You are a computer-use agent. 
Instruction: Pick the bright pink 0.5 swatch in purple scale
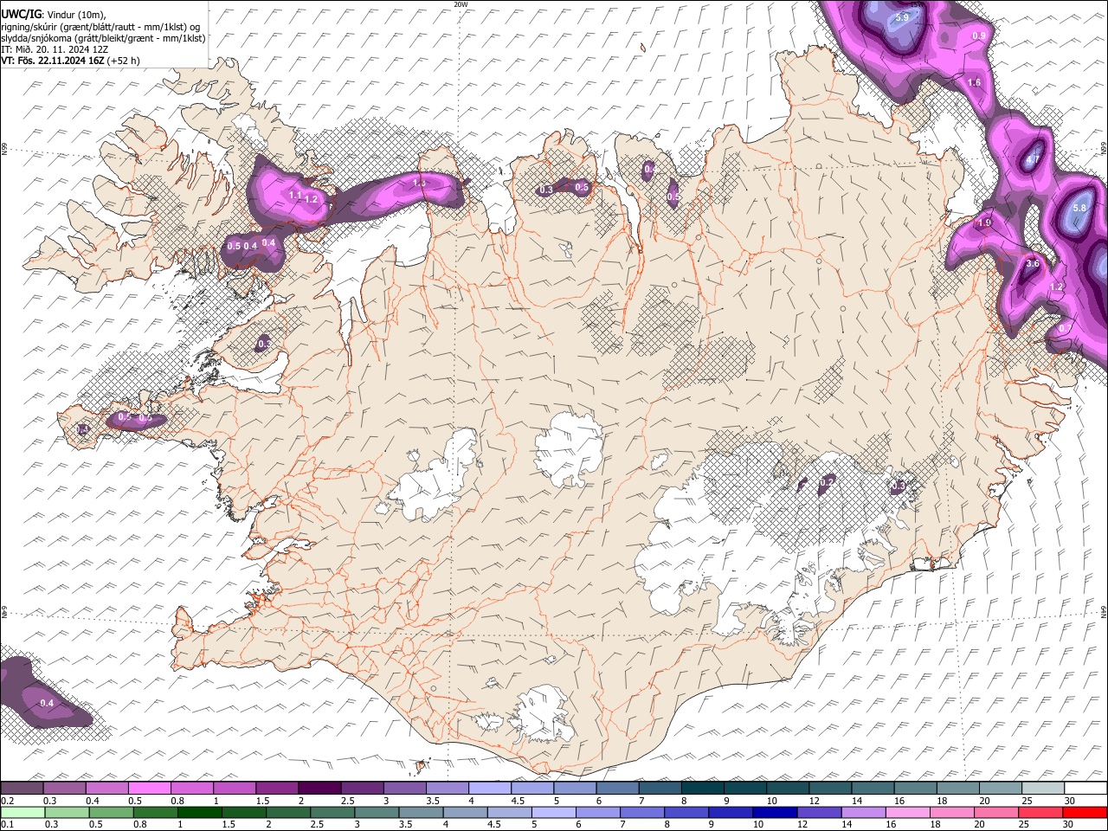pyautogui.click(x=149, y=789)
